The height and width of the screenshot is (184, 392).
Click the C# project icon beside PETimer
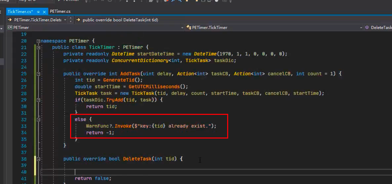tap(10, 27)
